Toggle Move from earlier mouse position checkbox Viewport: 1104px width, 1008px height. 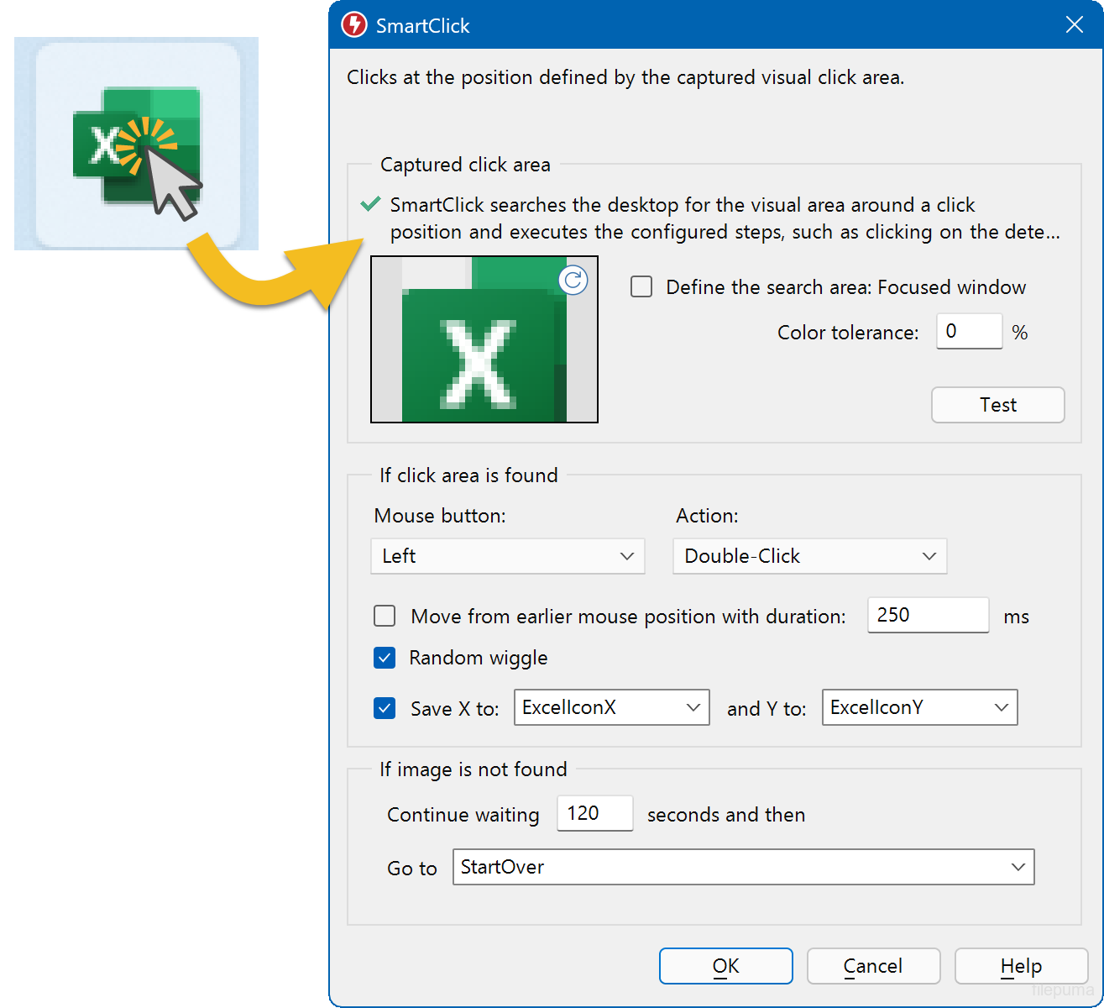coord(385,617)
